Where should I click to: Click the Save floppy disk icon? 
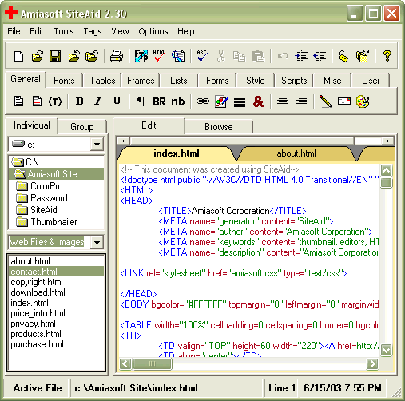[55, 56]
